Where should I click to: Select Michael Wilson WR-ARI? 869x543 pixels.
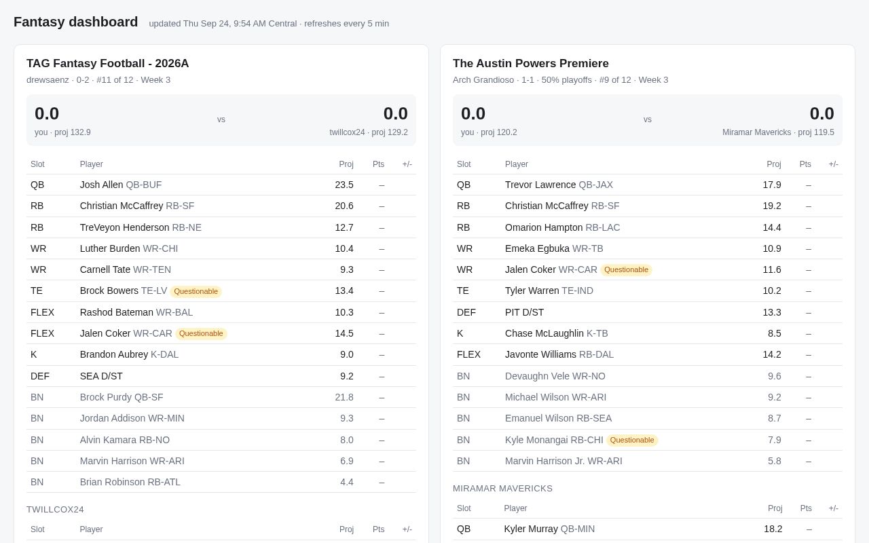coord(556,397)
